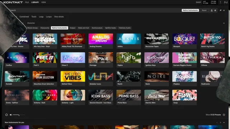Select the Character filter tab
Viewport: 230px width, 129px height.
pyautogui.click(x=31, y=23)
